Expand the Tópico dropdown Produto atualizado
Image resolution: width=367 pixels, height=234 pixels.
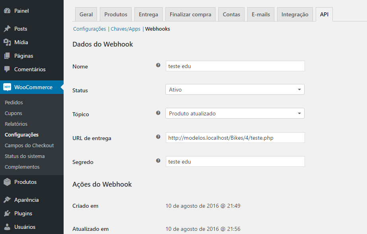pos(235,113)
